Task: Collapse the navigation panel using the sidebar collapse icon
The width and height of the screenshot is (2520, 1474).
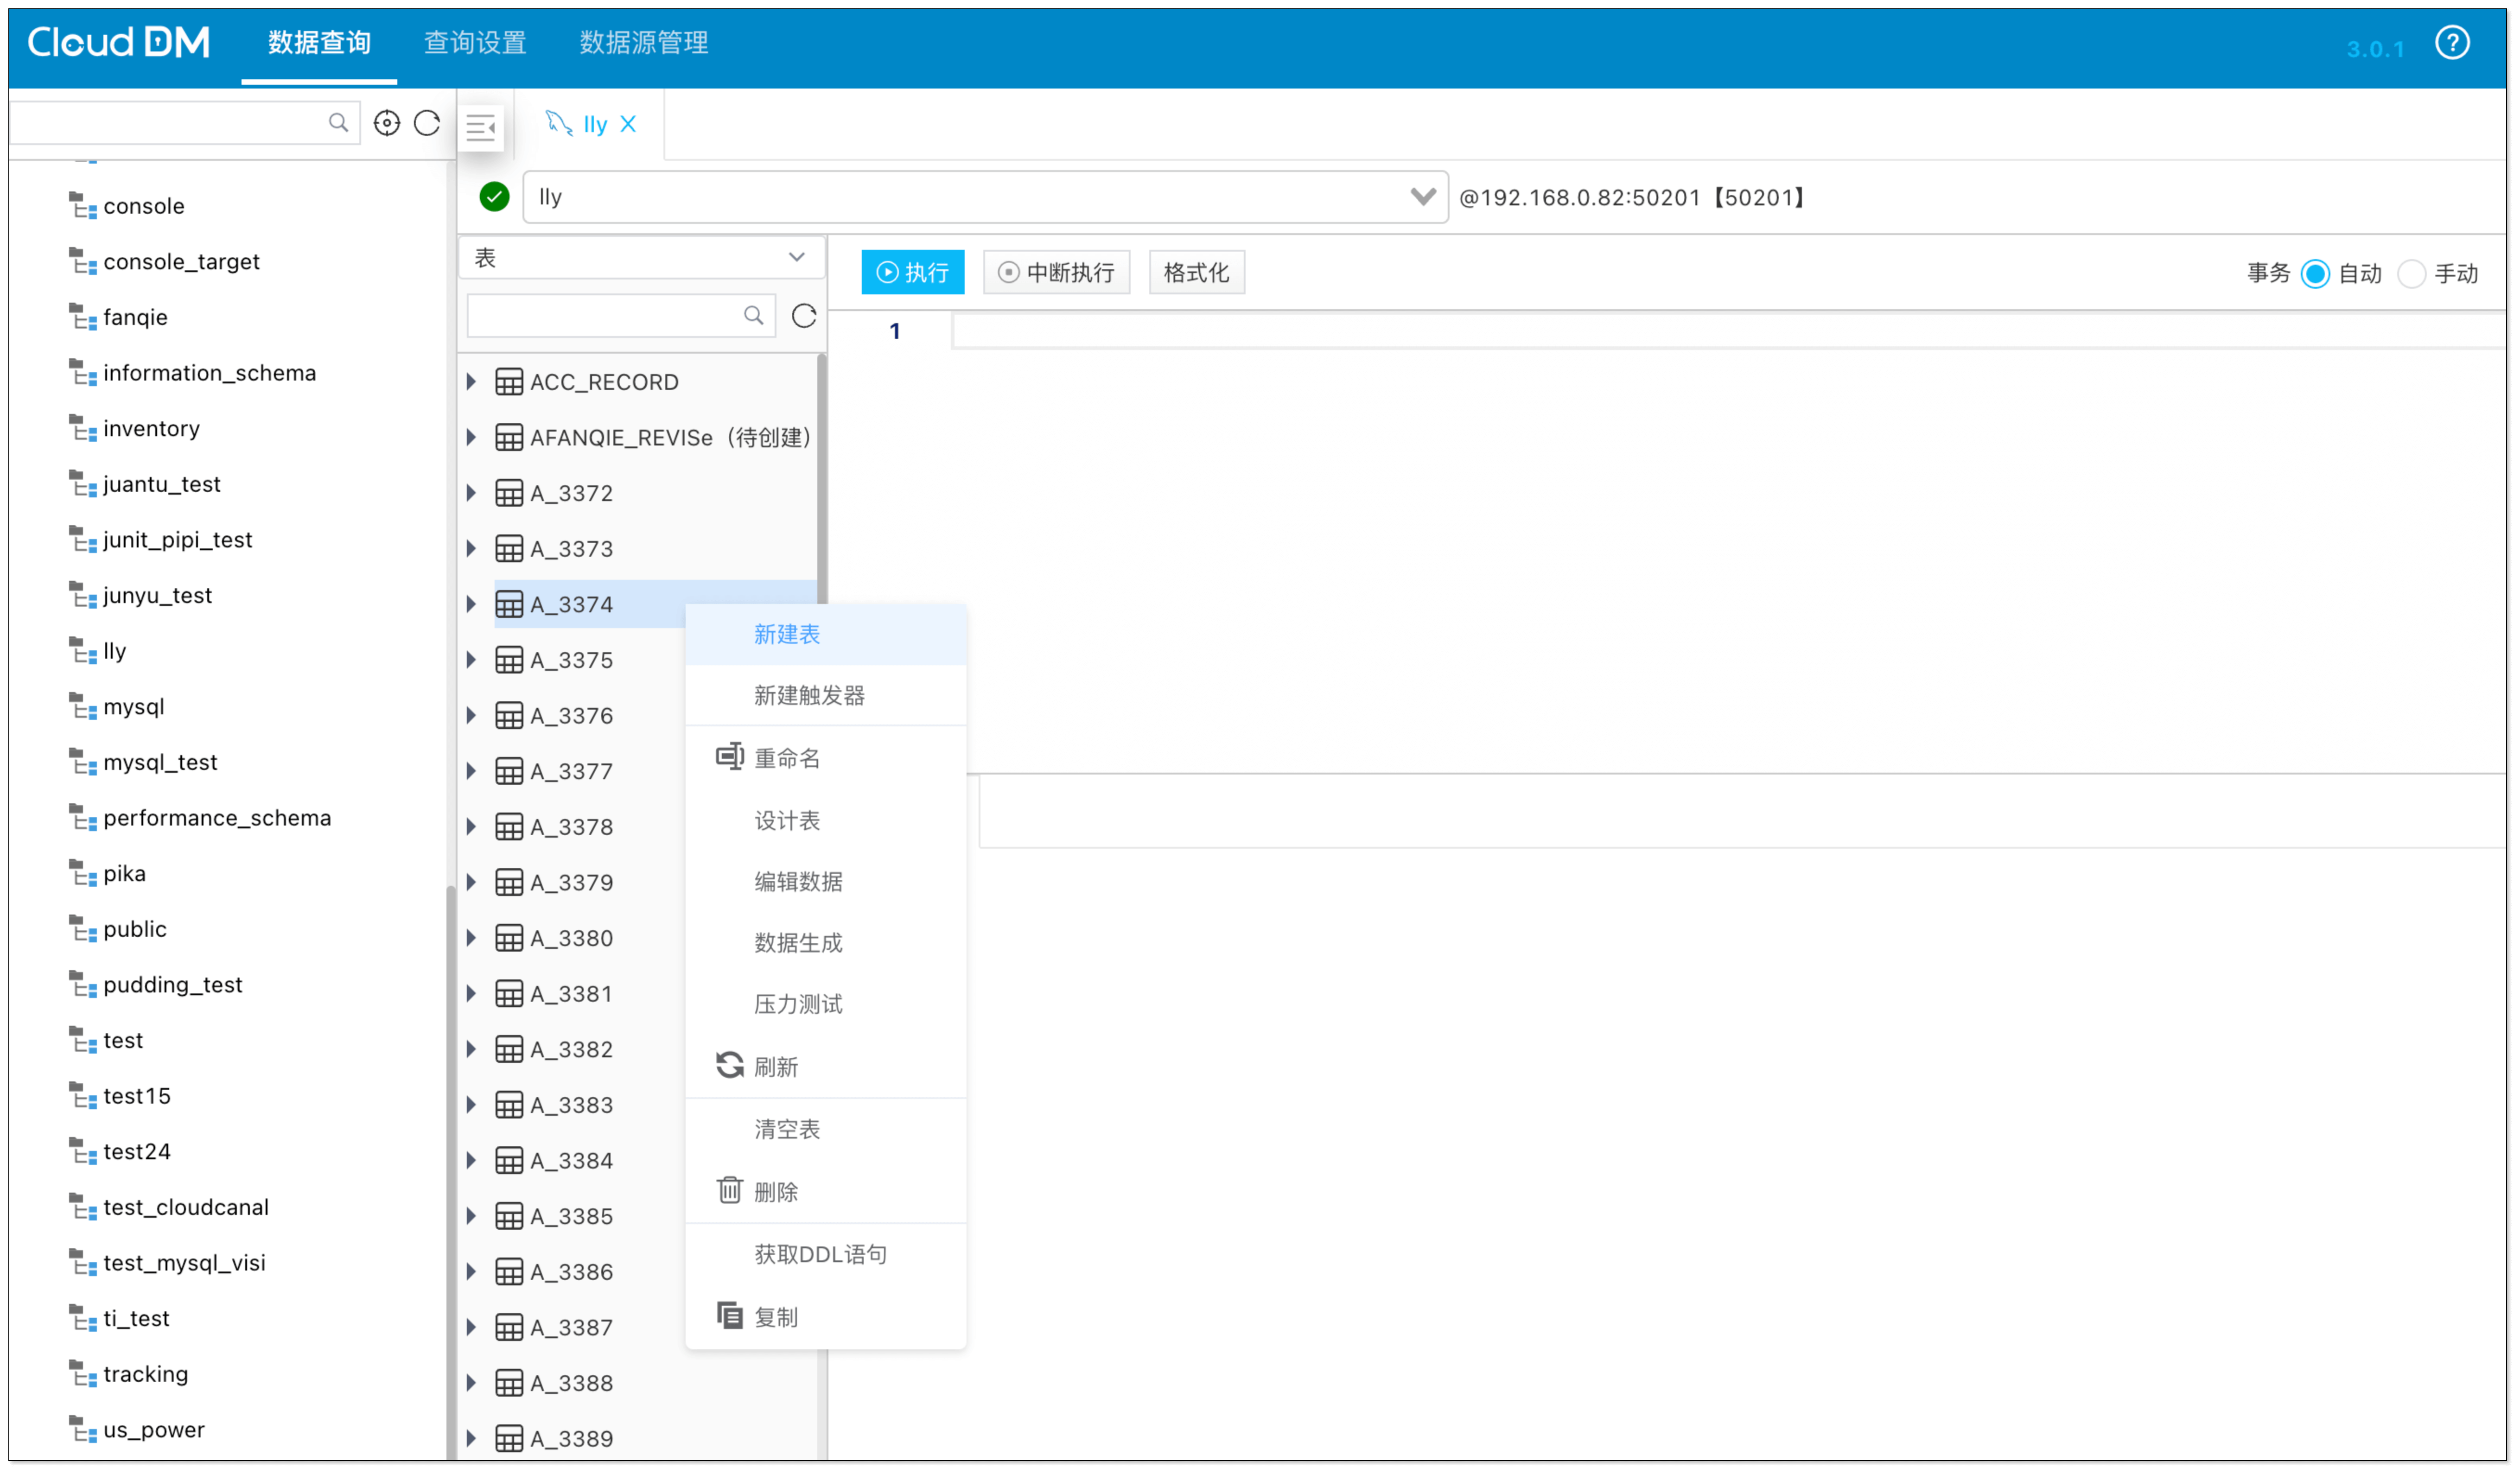Action: click(482, 127)
